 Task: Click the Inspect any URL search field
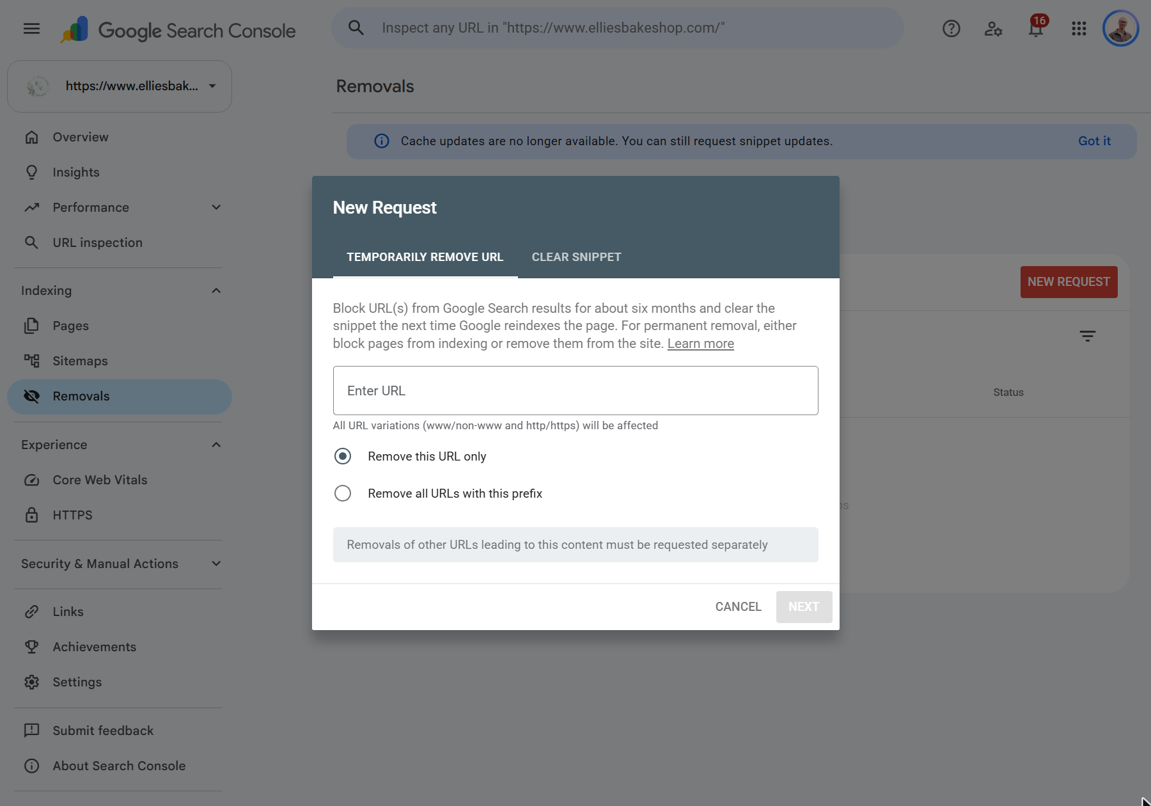coord(617,28)
